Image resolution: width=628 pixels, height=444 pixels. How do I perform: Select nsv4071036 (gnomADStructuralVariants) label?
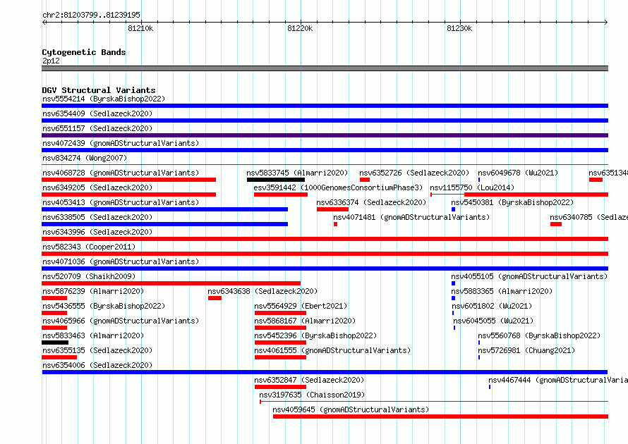point(121,261)
